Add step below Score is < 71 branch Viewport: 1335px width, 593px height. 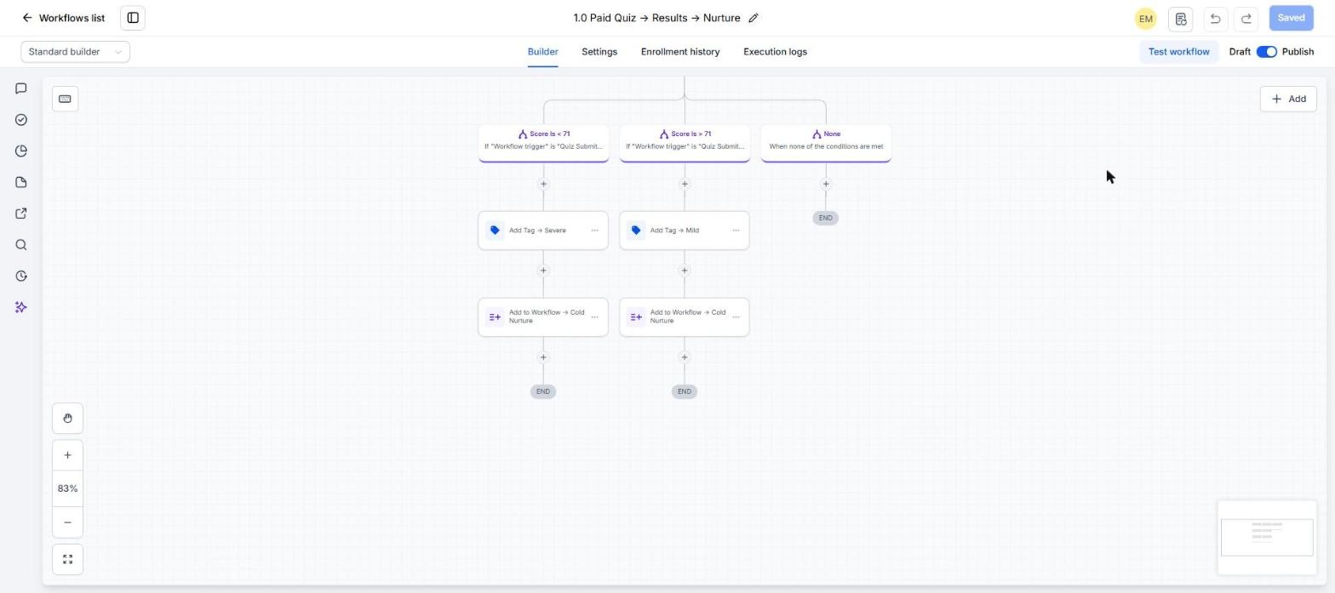543,184
